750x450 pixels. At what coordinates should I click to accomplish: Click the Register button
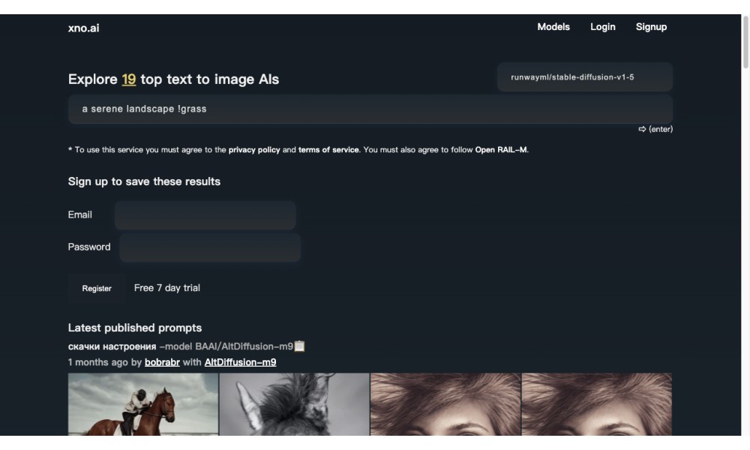(97, 288)
